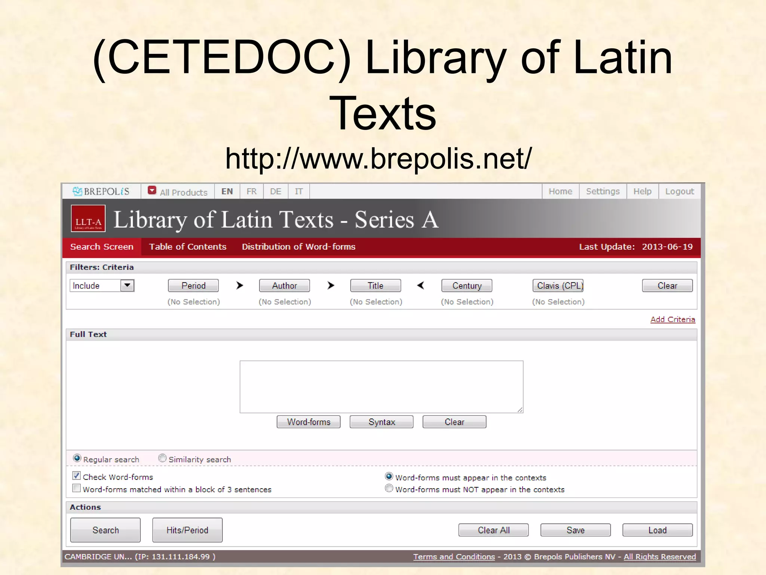Click the Load button

[658, 530]
